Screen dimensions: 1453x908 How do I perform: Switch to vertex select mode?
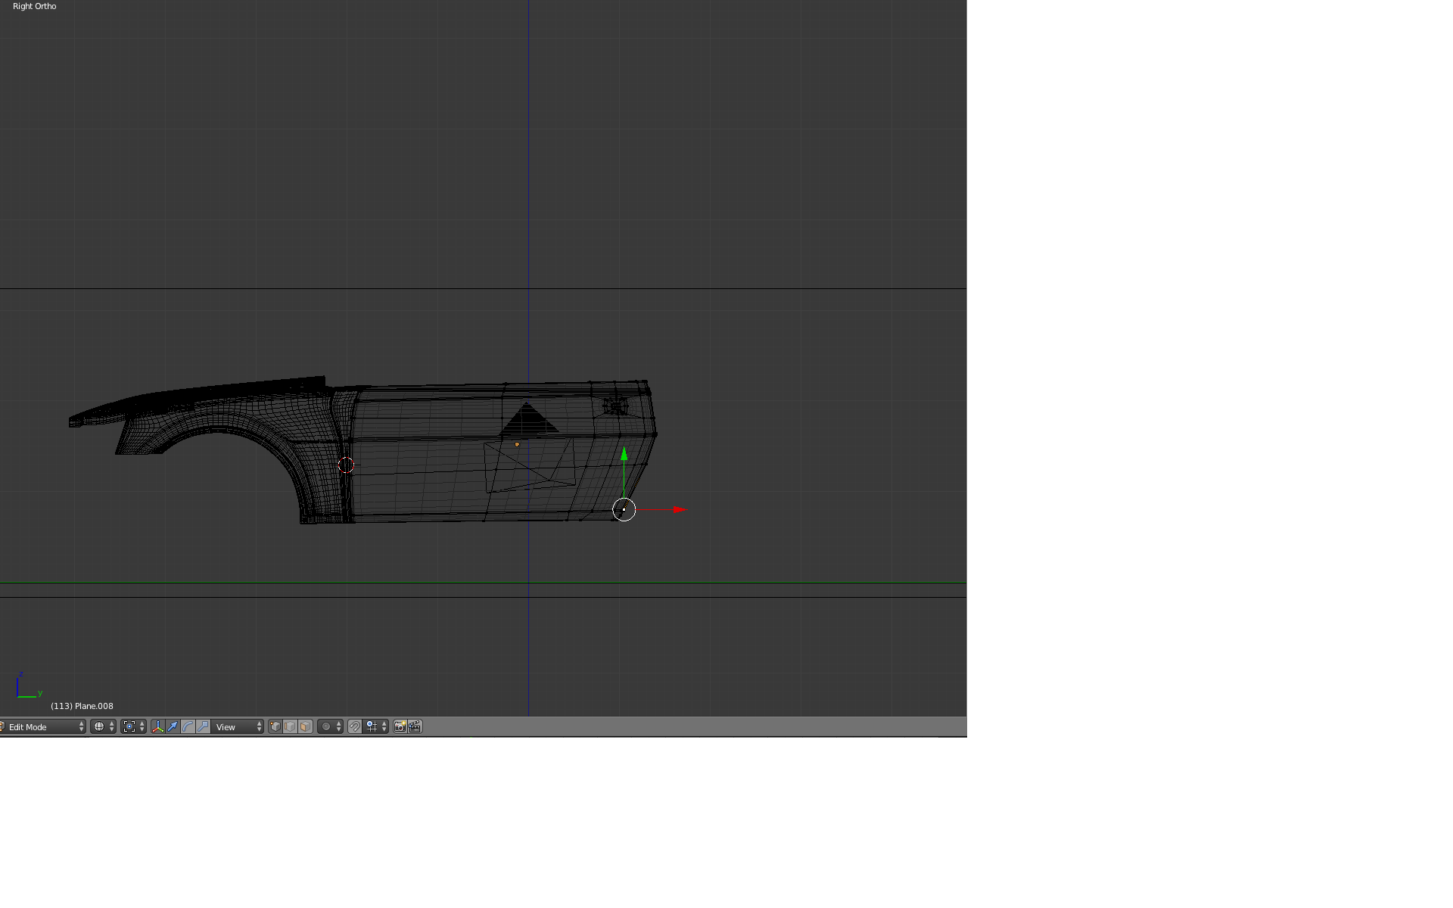click(x=275, y=727)
